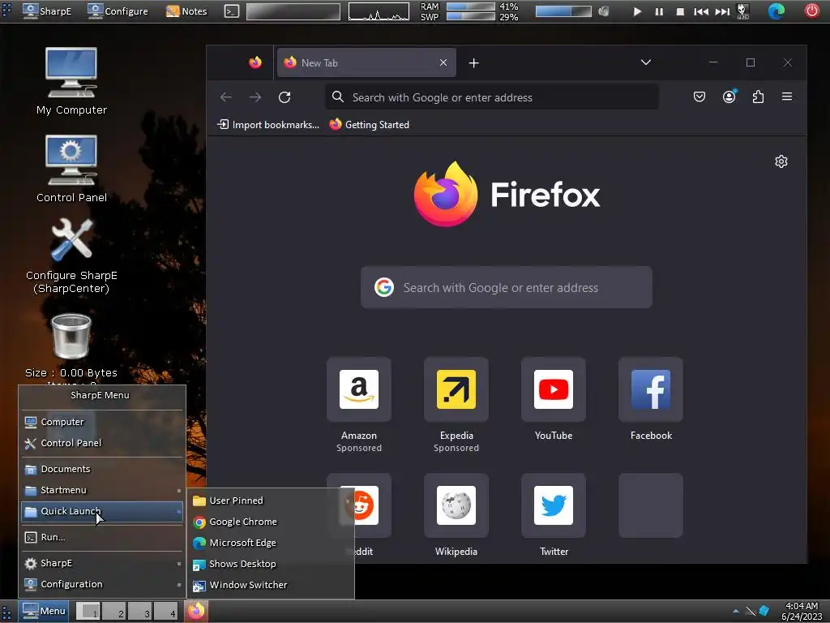830x623 pixels.
Task: Open the Configure button in top bar
Action: pyautogui.click(x=118, y=11)
